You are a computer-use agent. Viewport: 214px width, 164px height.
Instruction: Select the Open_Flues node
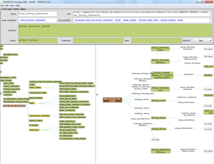[8, 83]
